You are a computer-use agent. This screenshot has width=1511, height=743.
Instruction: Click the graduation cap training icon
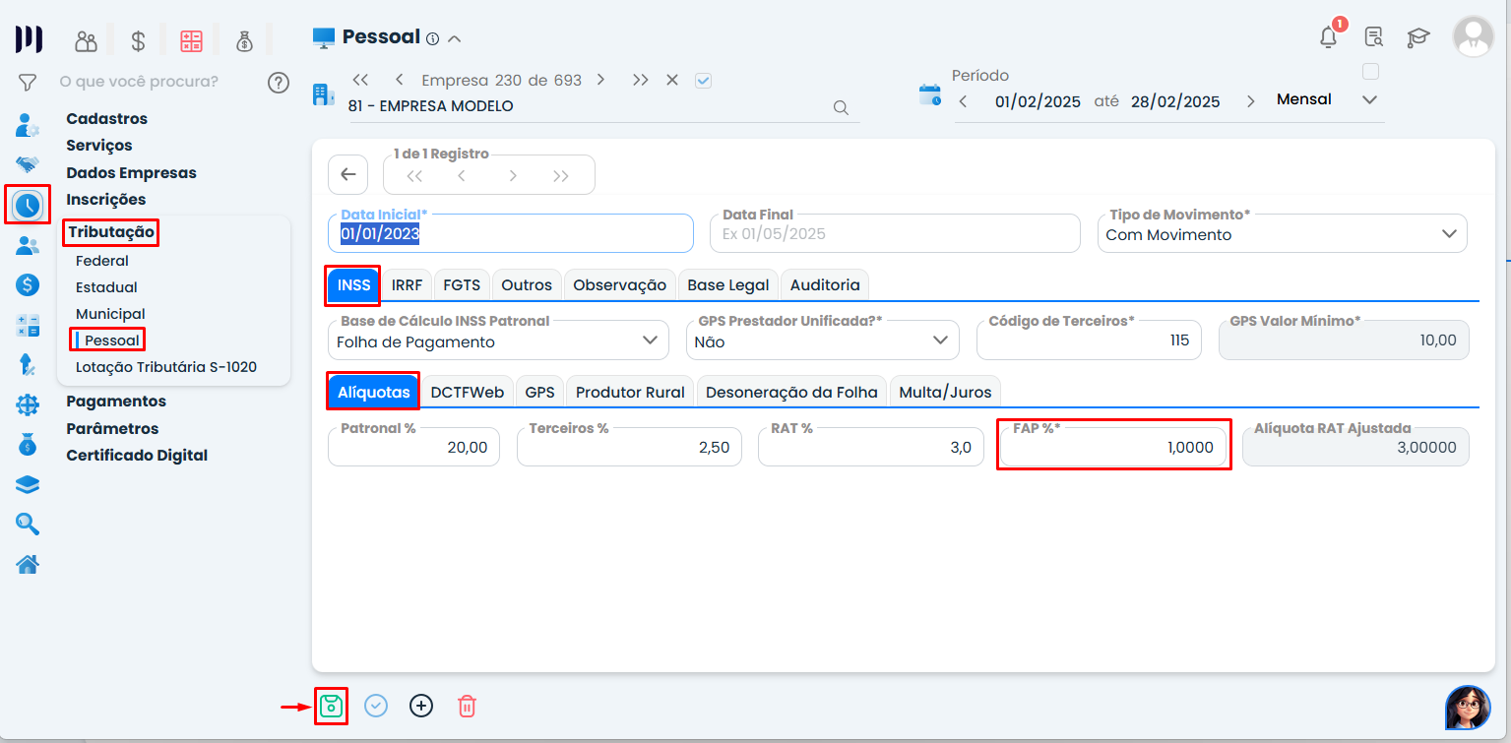[1417, 37]
